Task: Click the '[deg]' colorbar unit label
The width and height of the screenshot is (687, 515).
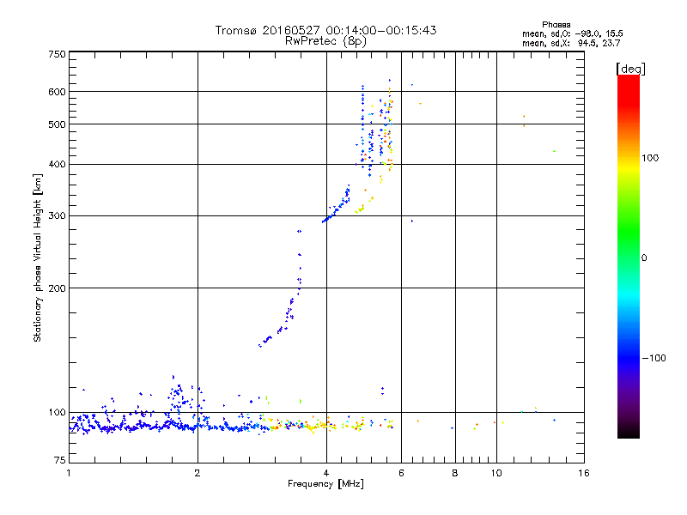Action: pos(630,69)
